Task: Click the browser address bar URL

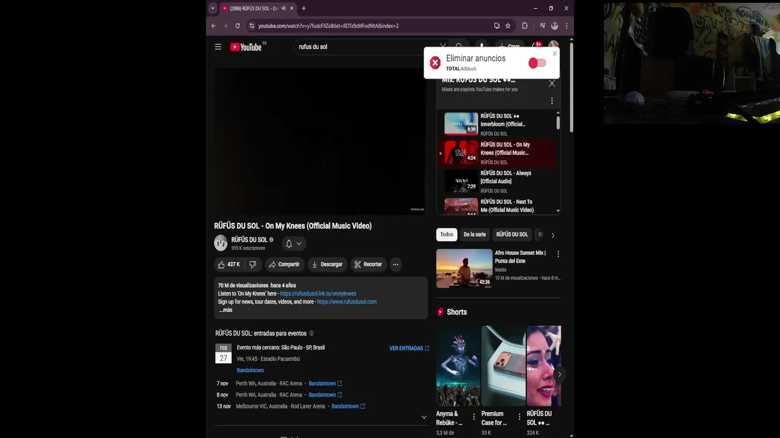Action: pyautogui.click(x=328, y=26)
